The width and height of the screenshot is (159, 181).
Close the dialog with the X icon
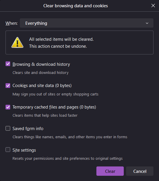click(153, 6)
